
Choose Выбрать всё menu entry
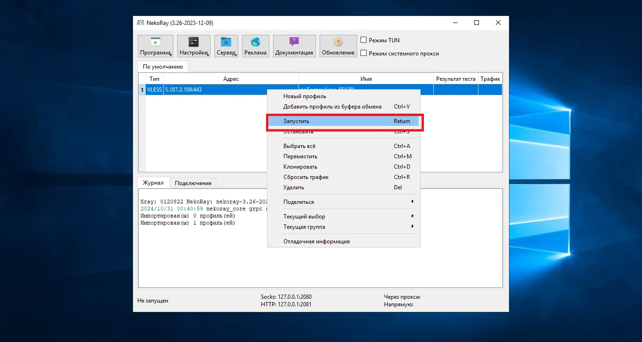tap(344, 146)
